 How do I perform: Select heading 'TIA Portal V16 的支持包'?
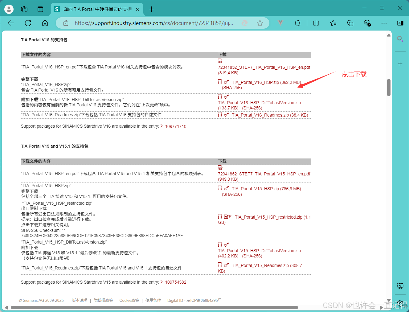tap(44, 40)
